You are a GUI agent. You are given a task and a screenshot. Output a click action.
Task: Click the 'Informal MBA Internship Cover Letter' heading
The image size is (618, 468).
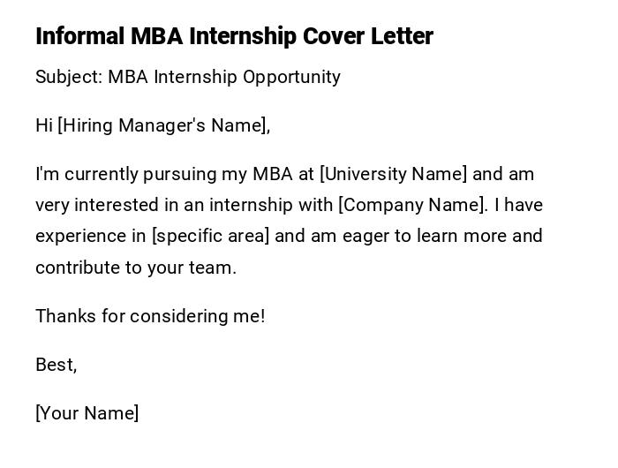[x=234, y=36]
